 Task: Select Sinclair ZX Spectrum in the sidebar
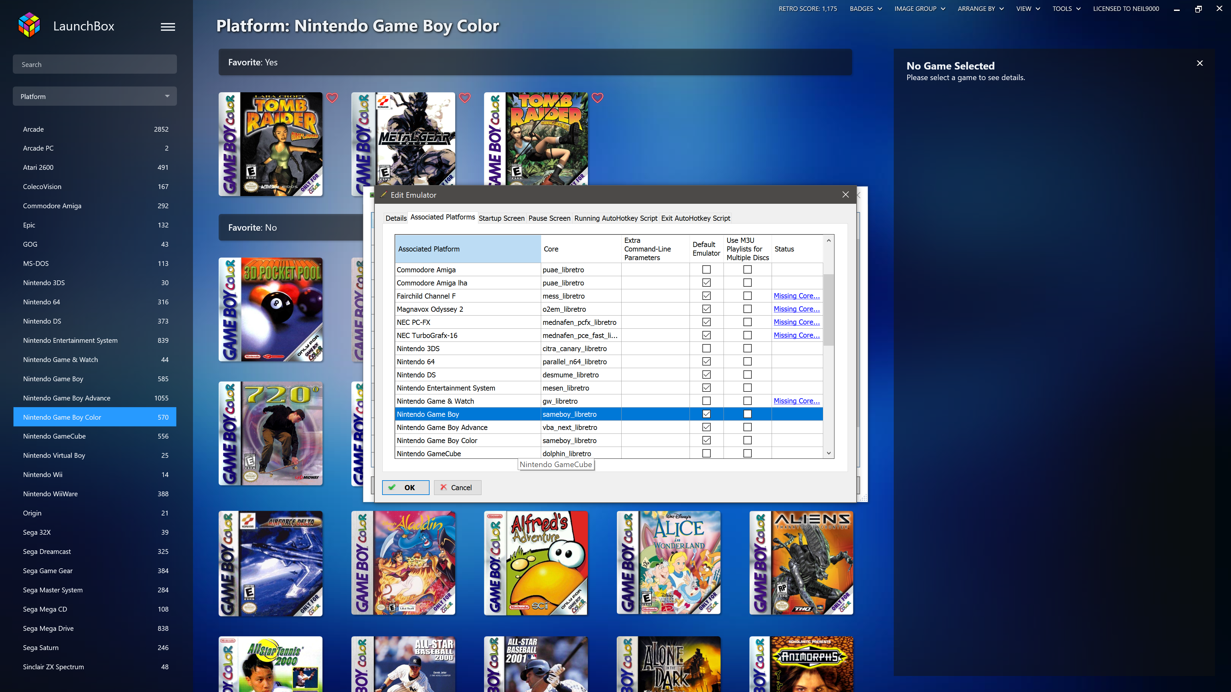(95, 667)
